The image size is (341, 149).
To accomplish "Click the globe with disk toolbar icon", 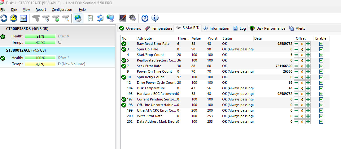I will click(x=78, y=18).
